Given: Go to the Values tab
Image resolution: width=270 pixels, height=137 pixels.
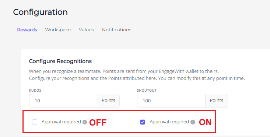Looking at the screenshot, I should [x=87, y=30].
